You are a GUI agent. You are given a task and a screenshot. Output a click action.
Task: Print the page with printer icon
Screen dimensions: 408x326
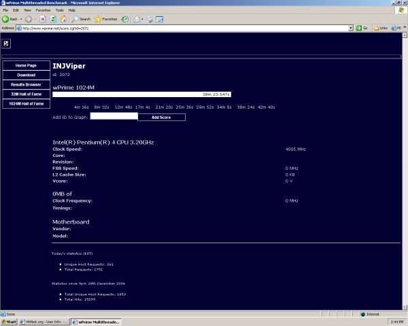(150, 19)
